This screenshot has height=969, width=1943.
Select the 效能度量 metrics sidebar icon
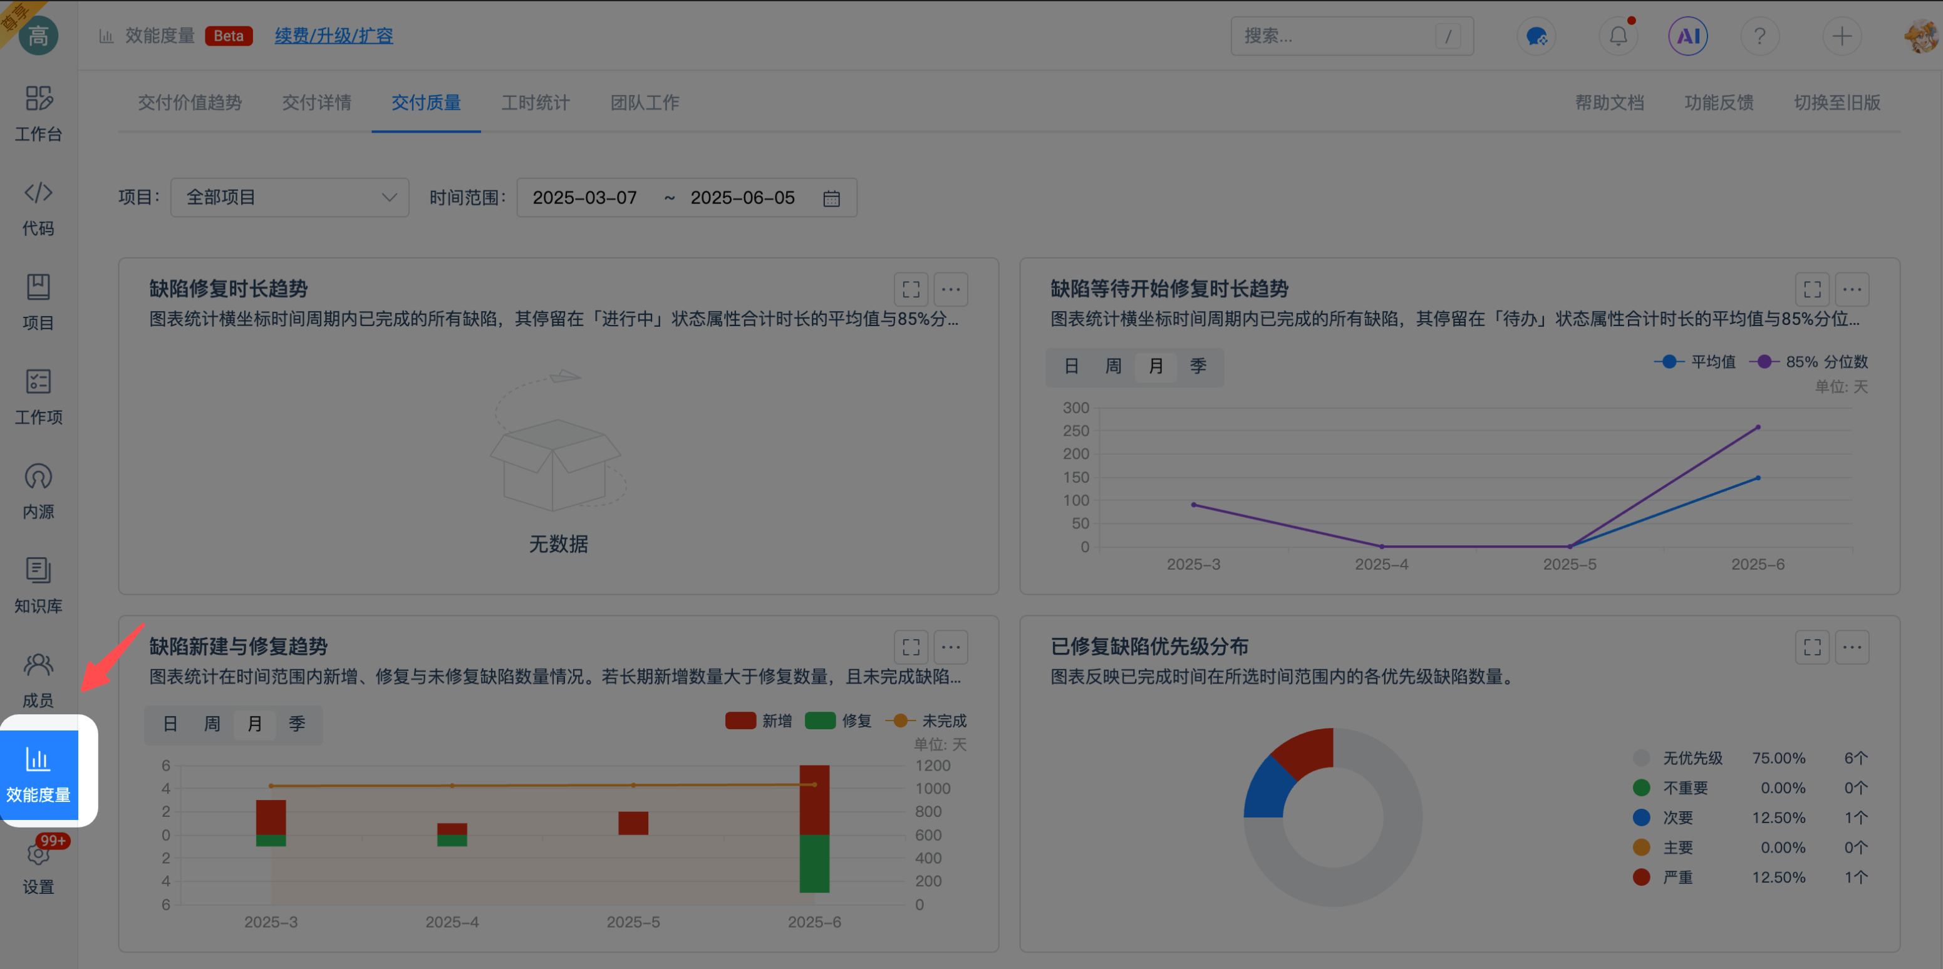coord(38,774)
